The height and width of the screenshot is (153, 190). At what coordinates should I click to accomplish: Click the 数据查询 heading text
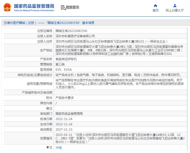(72, 7)
